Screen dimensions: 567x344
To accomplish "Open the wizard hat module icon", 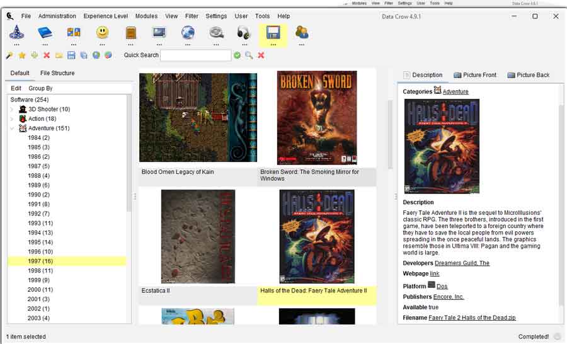I will pos(16,33).
